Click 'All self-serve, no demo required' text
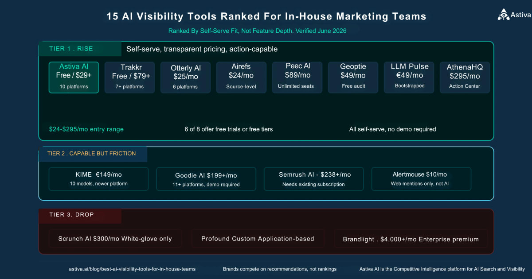 [x=393, y=129]
